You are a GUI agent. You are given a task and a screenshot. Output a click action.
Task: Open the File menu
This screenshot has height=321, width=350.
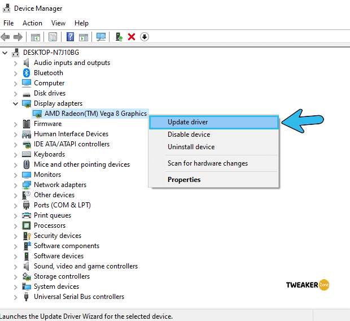(x=8, y=23)
